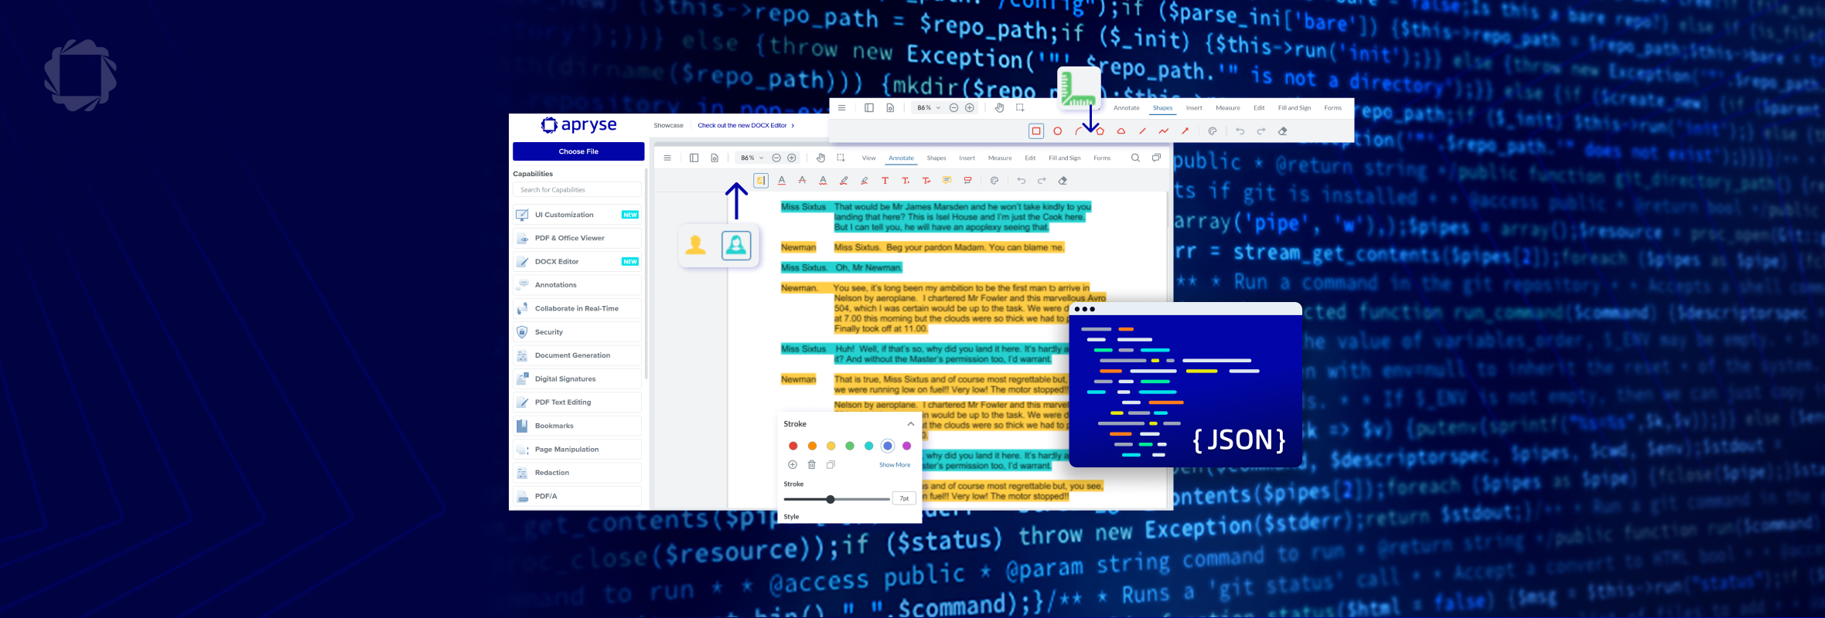Select the text Underline annotation tool
Viewport: 1825px width, 618px height.
pyautogui.click(x=782, y=181)
